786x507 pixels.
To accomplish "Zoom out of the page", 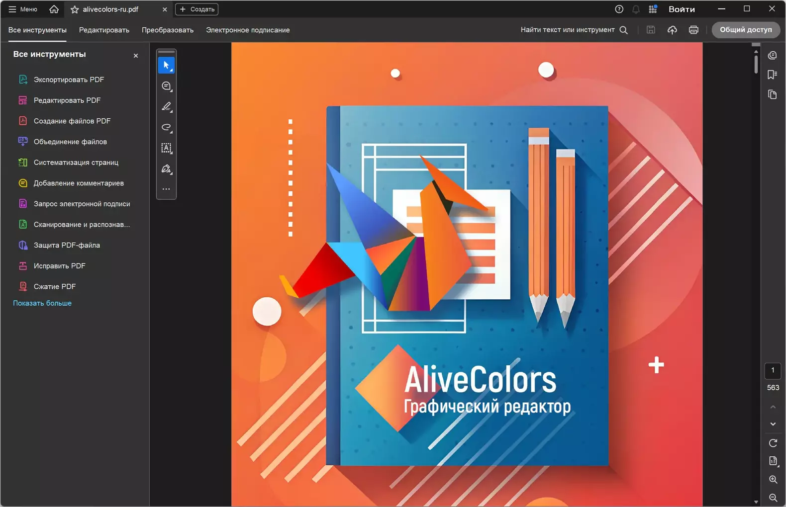I will 773,498.
